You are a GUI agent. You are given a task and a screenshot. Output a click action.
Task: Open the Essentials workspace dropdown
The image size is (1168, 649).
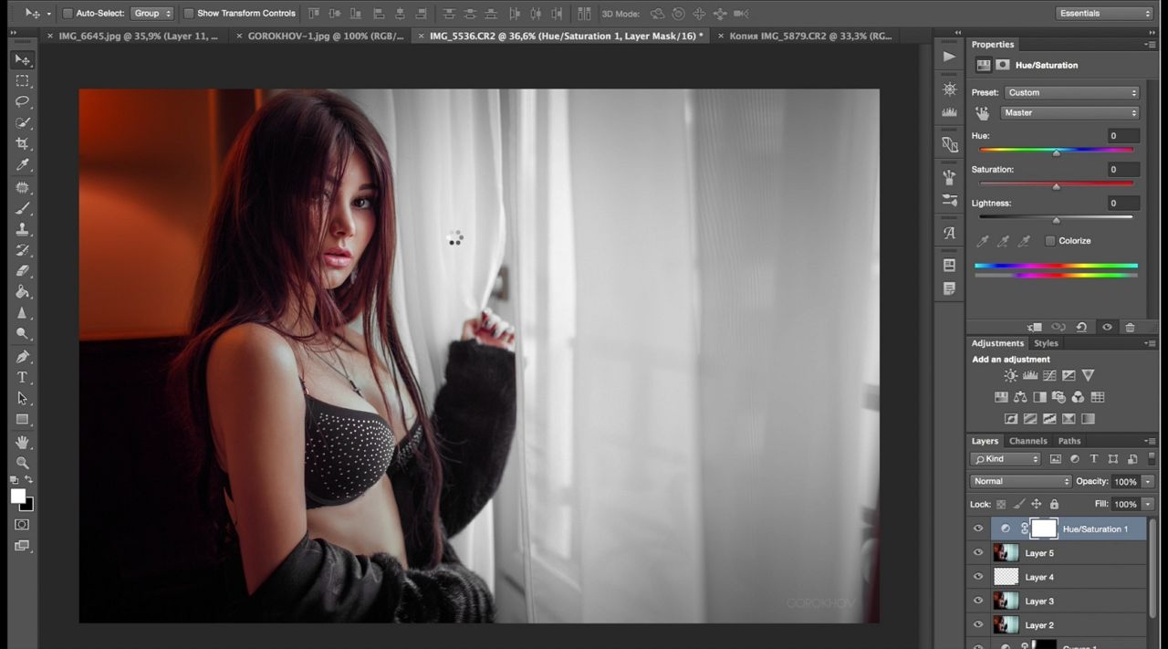coord(1104,14)
